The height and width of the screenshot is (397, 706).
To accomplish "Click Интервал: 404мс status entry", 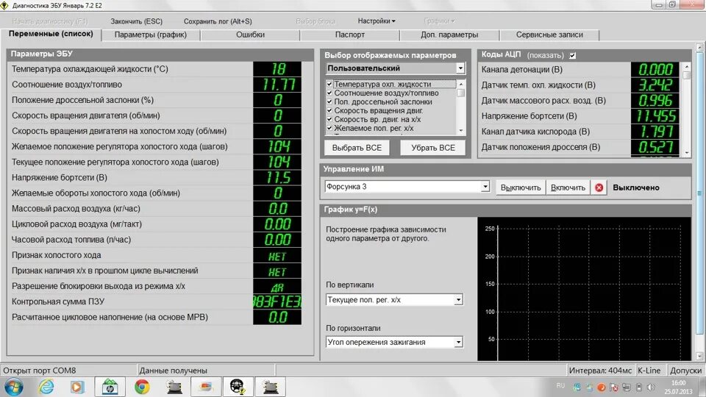I will tap(600, 371).
